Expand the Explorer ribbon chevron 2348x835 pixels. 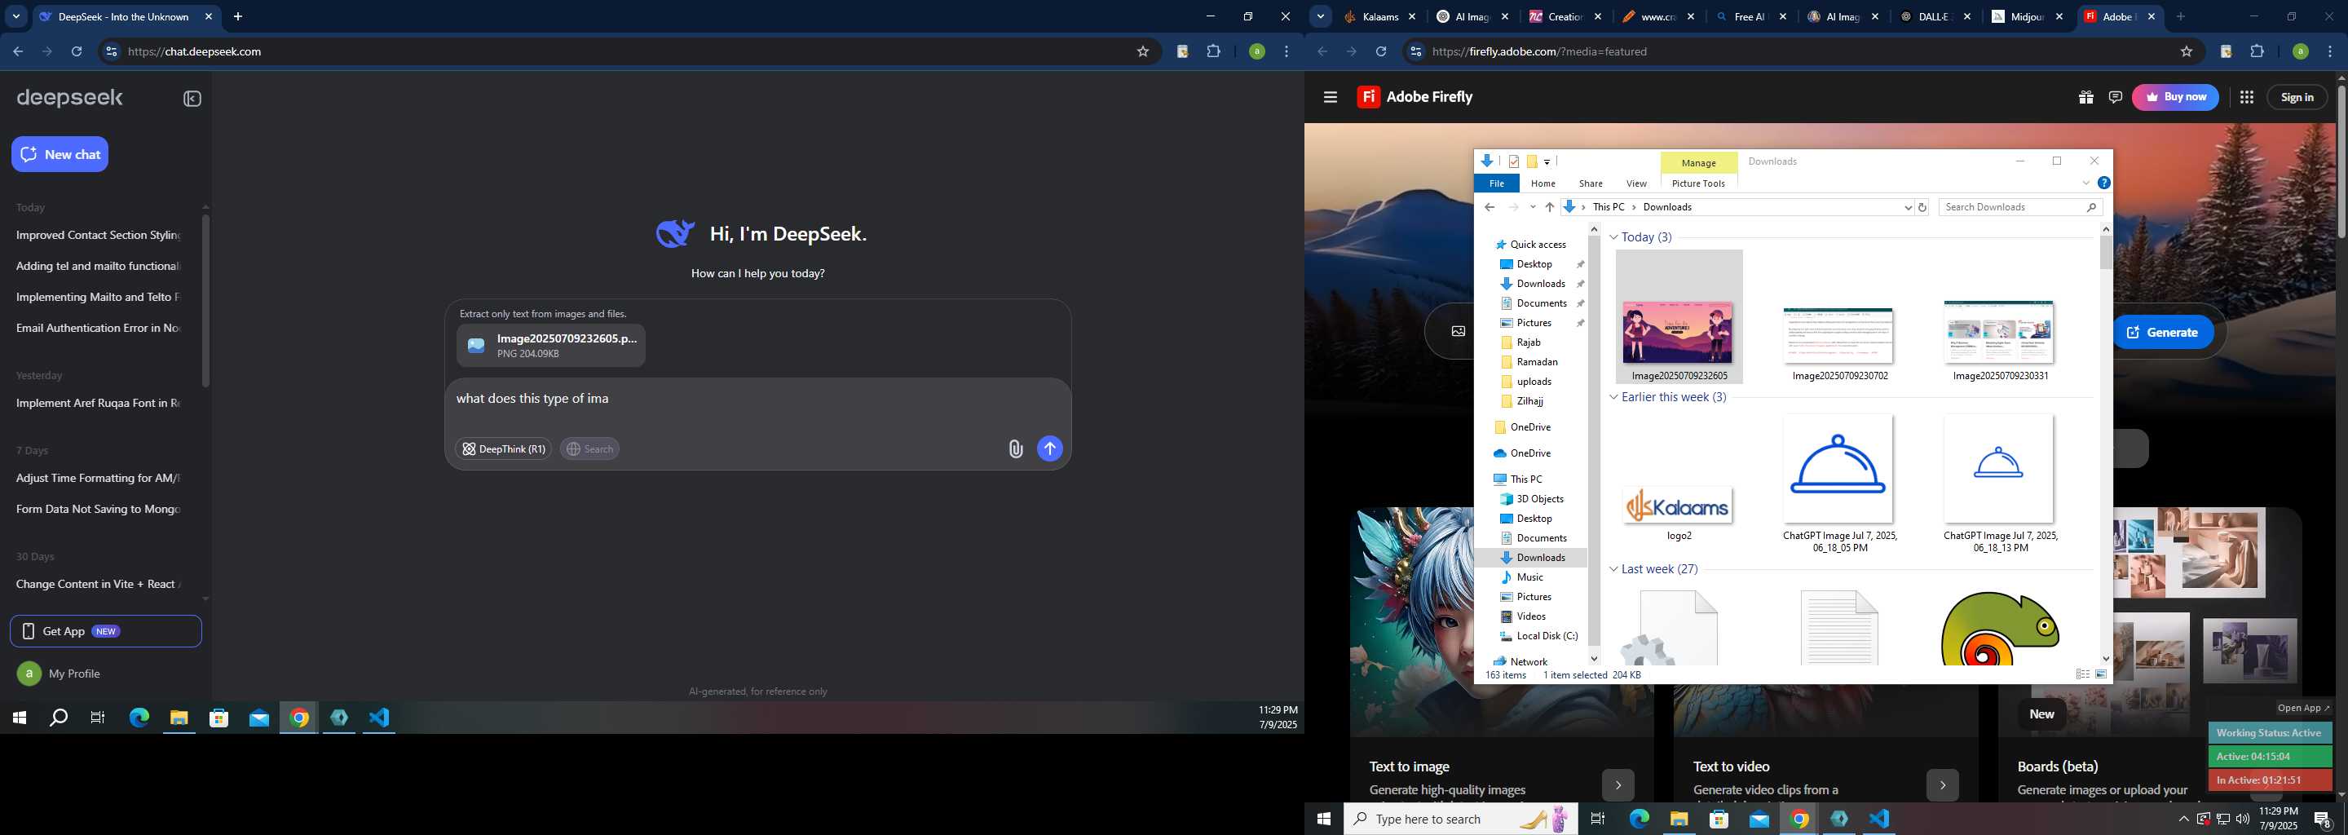click(2085, 183)
